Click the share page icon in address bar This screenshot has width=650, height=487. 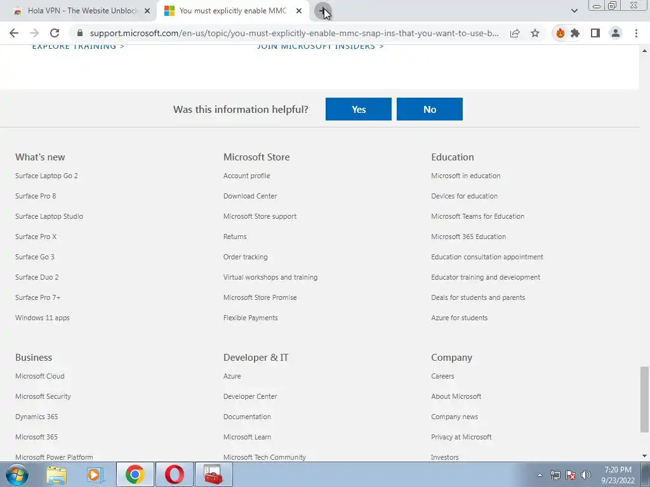click(x=515, y=33)
